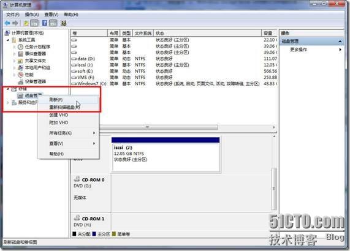Image resolution: width=350 pixels, height=251 pixels.
Task: Open the 操作(A) menu
Action: [x=32, y=15]
